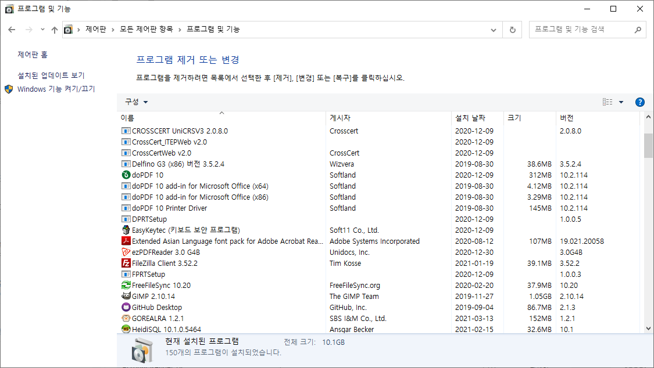Click the 1.05GB size value
This screenshot has width=654, height=368.
(x=540, y=297)
